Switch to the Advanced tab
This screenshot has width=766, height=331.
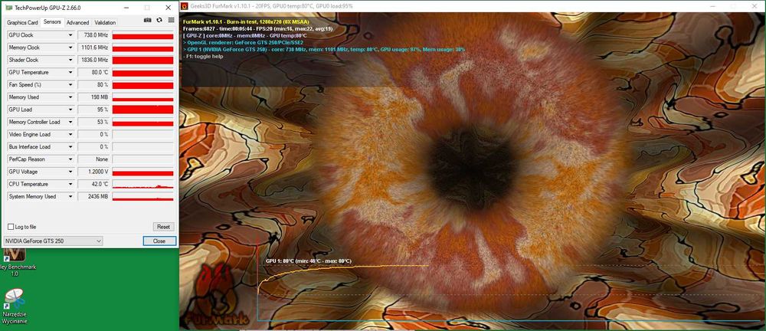click(77, 22)
